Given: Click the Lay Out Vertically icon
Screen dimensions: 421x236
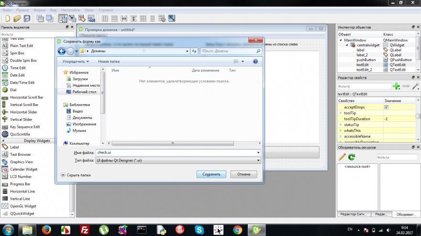Looking at the screenshot, I should tap(114, 18).
